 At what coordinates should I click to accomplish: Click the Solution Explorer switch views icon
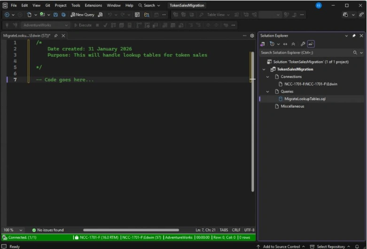[263, 44]
